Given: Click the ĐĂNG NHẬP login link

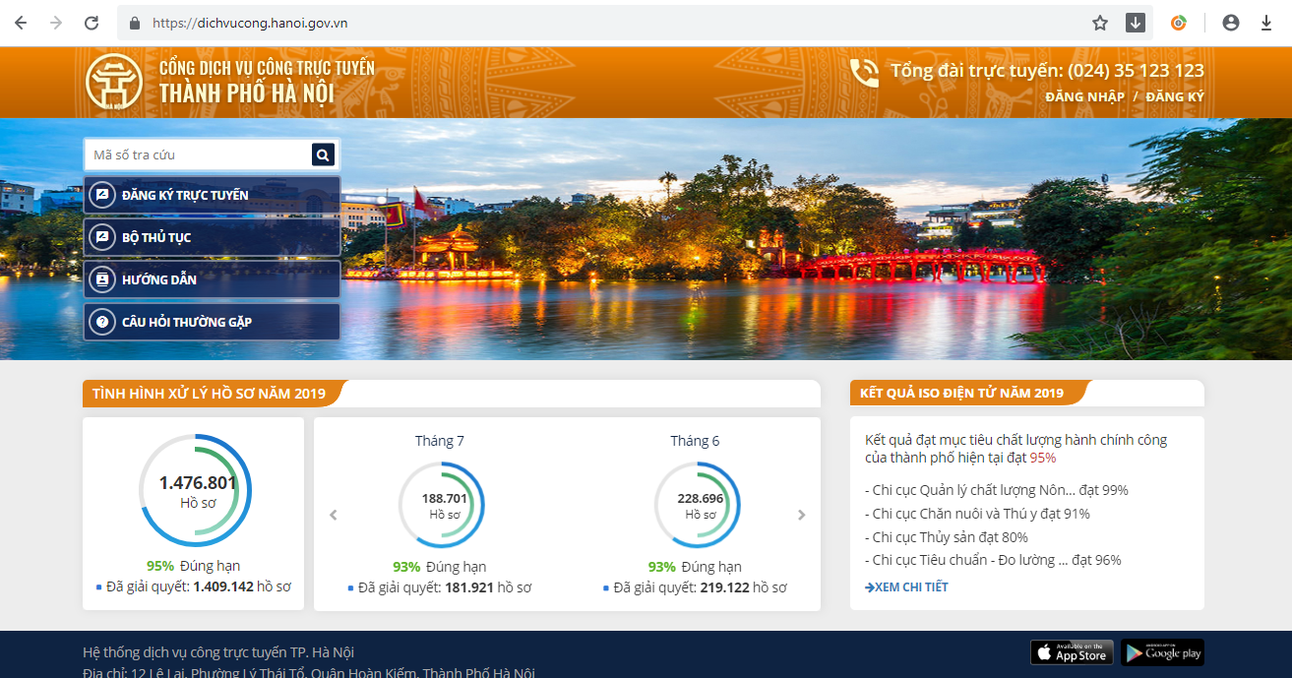Looking at the screenshot, I should click(1084, 96).
